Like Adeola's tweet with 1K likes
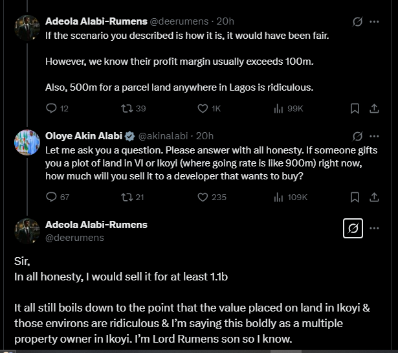The image size is (398, 353). pyautogui.click(x=202, y=109)
